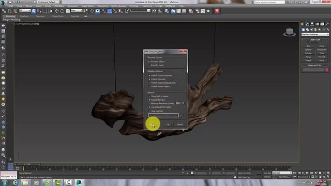Click the Teapot object type button
This screenshot has width=331, height=186.
[x=308, y=60]
